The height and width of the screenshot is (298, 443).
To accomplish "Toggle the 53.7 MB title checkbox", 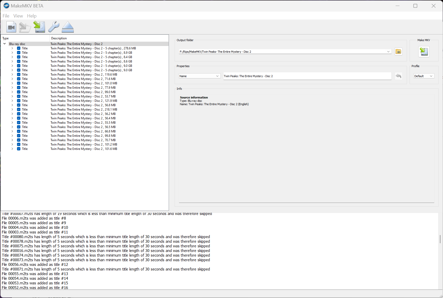I will coord(19,96).
